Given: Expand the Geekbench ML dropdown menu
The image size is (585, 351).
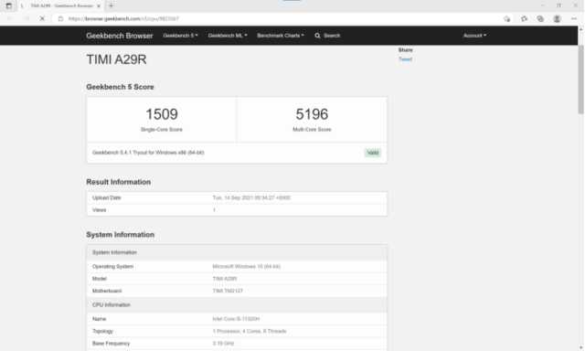Looking at the screenshot, I should point(228,36).
